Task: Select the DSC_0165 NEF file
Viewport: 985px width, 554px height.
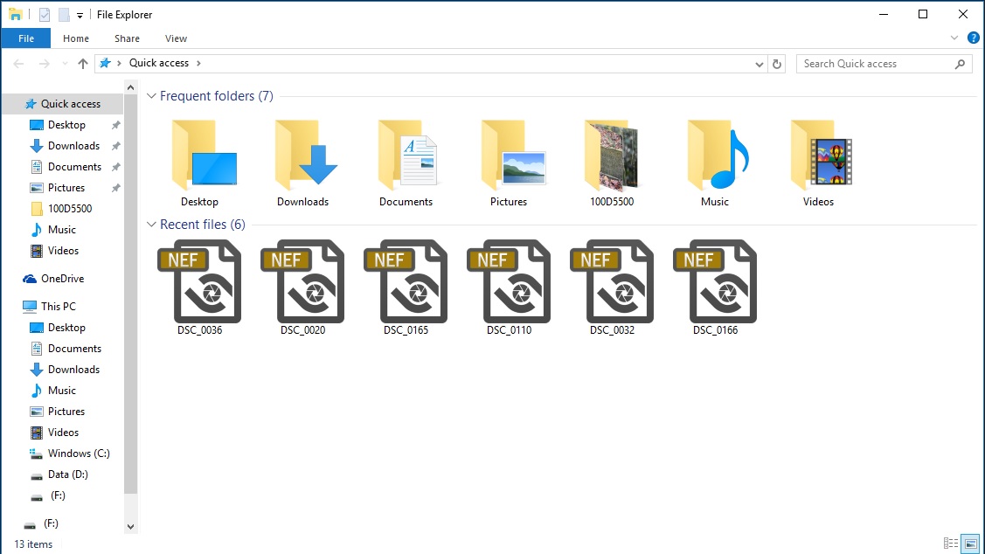Action: [x=406, y=287]
